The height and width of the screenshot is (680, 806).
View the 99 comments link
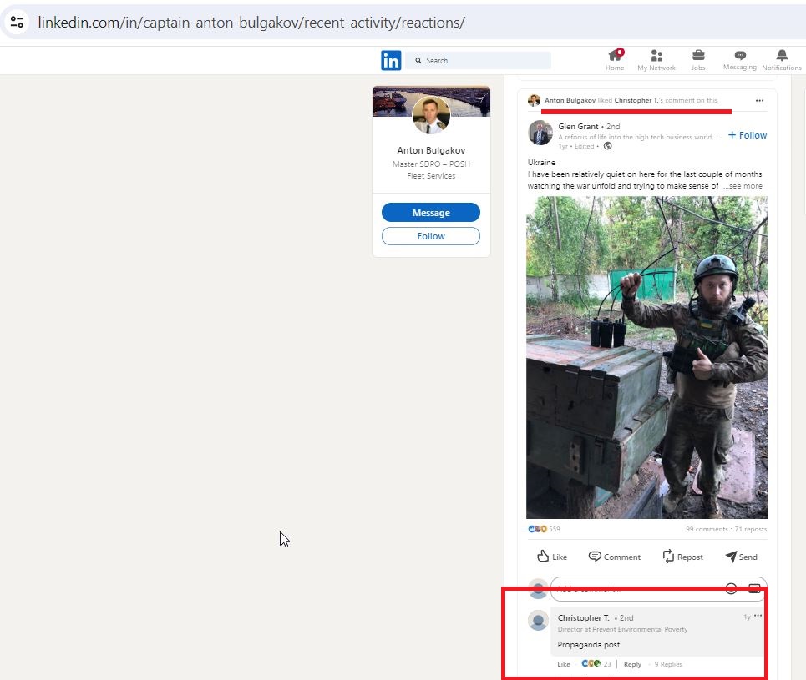tap(707, 529)
